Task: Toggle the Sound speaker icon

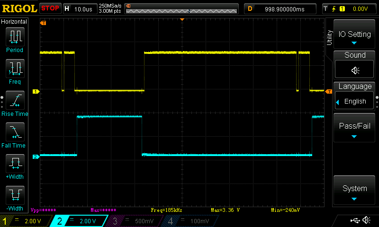Action: pyautogui.click(x=354, y=70)
